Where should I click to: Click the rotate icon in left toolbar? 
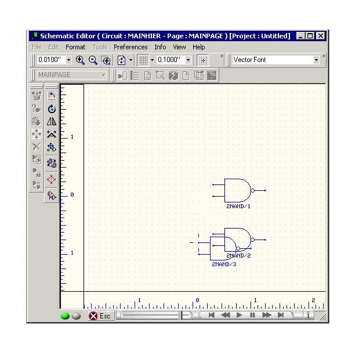[x=52, y=108]
